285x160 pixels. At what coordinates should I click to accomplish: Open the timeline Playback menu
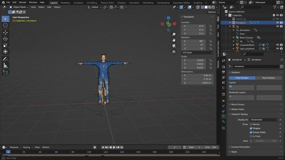point(15,147)
